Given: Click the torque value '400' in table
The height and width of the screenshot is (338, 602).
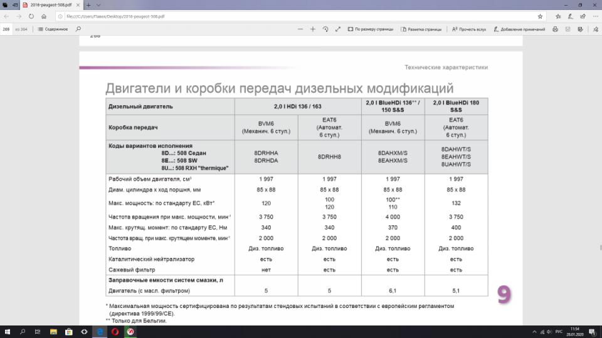Looking at the screenshot, I should (456, 228).
